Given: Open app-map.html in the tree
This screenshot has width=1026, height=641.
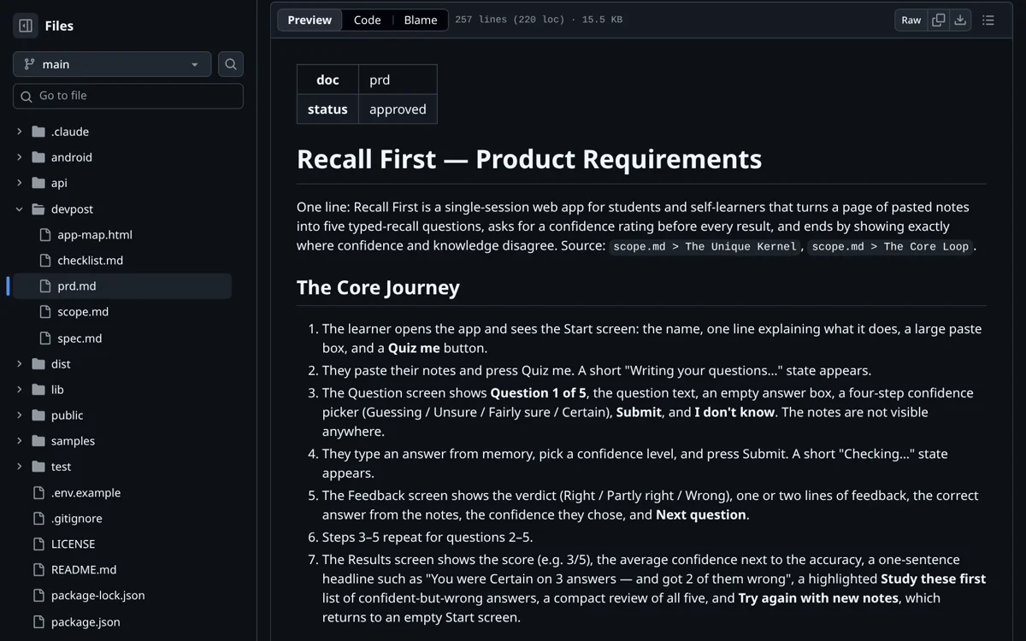Looking at the screenshot, I should [x=95, y=234].
